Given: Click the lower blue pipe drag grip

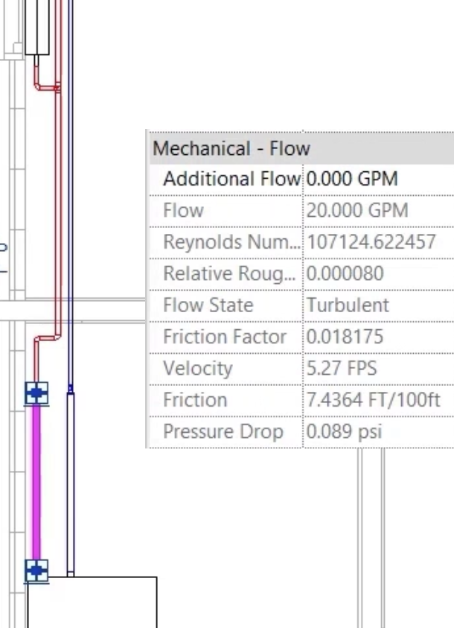Looking at the screenshot, I should tap(36, 571).
